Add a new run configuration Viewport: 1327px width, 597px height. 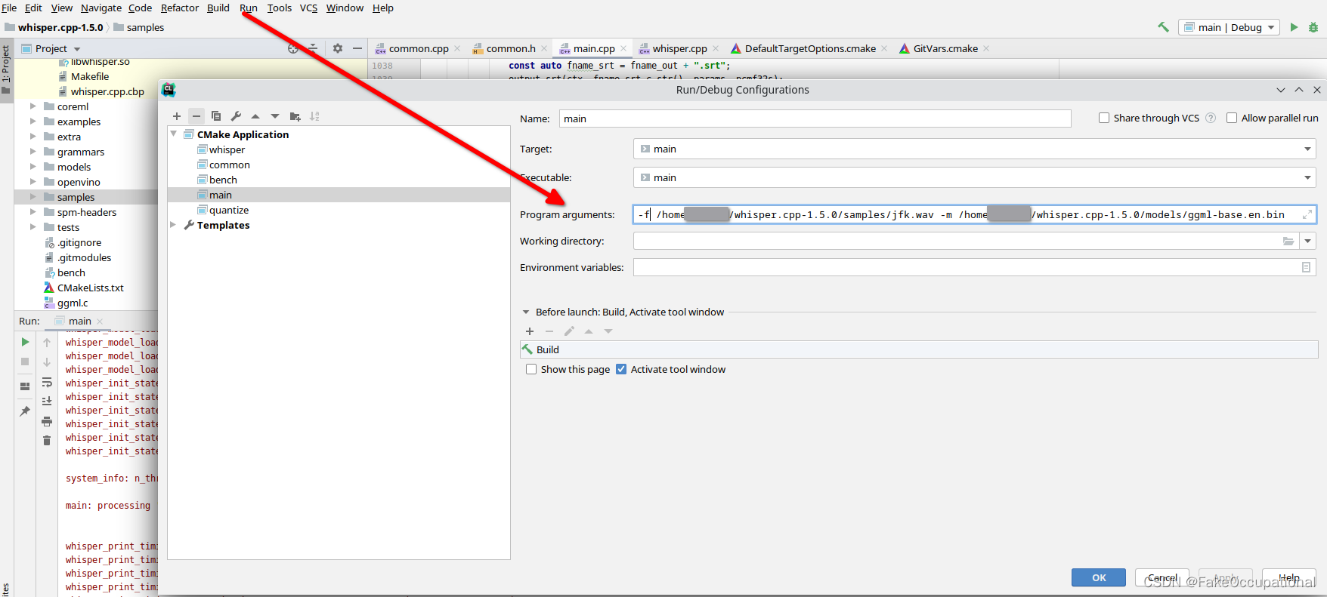(177, 116)
